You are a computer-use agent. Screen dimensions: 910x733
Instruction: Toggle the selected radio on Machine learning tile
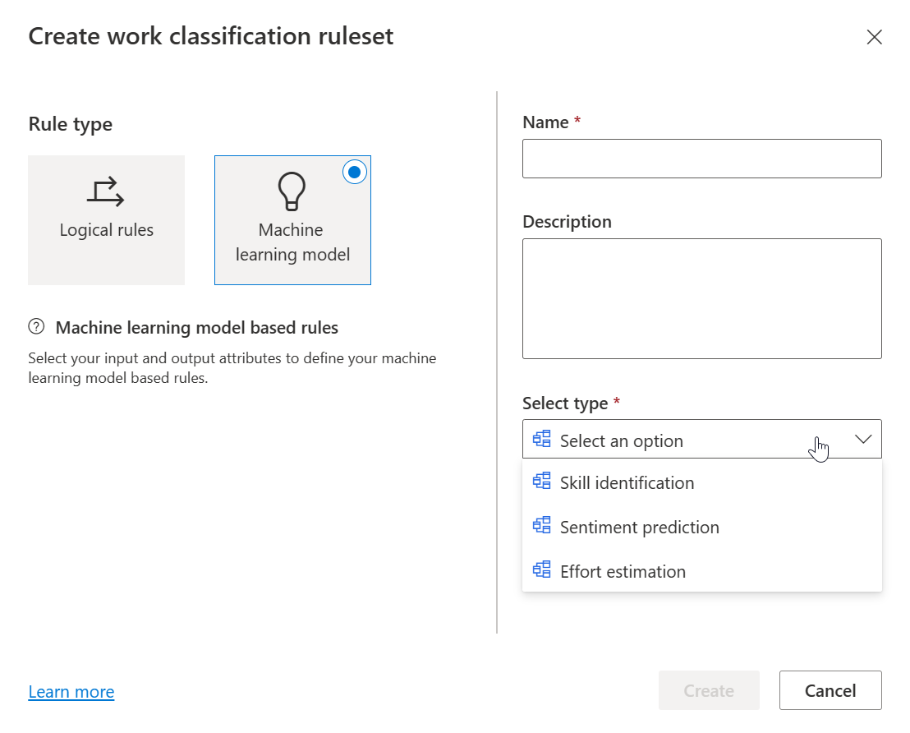[354, 172]
